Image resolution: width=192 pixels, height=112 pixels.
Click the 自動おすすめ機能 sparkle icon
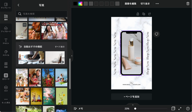(20, 47)
